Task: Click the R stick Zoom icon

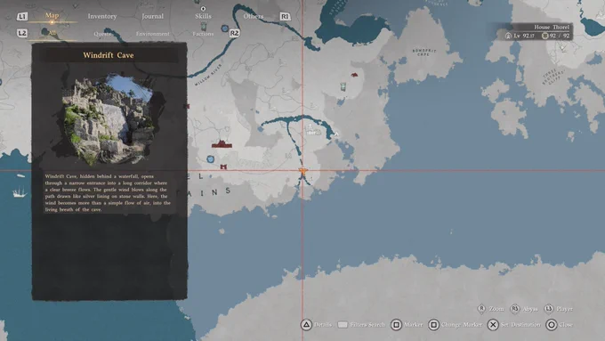Action: coord(481,309)
